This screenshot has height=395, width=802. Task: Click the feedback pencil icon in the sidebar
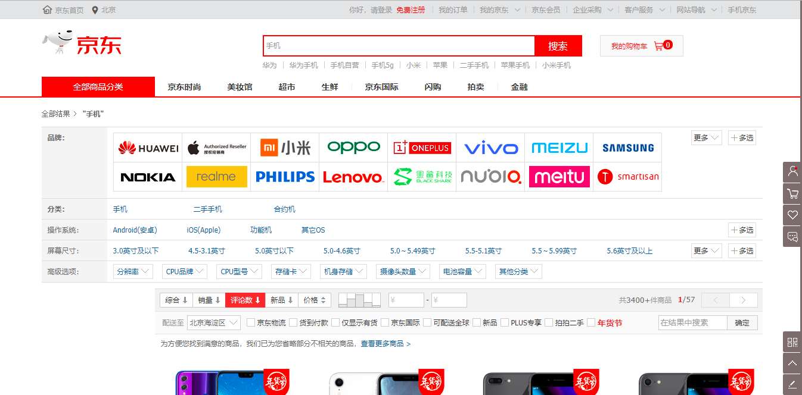[792, 384]
